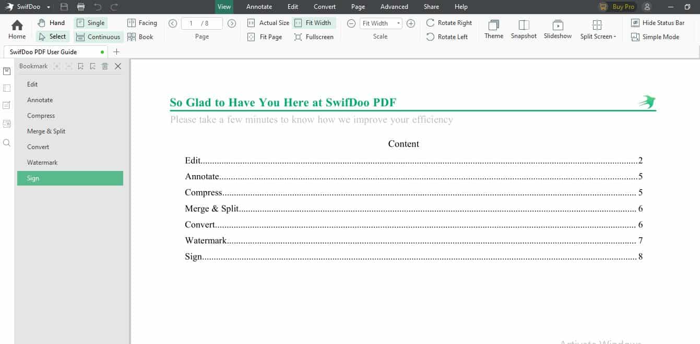This screenshot has height=344, width=700.
Task: Expand all bookmarks icon
Action: pyautogui.click(x=57, y=66)
